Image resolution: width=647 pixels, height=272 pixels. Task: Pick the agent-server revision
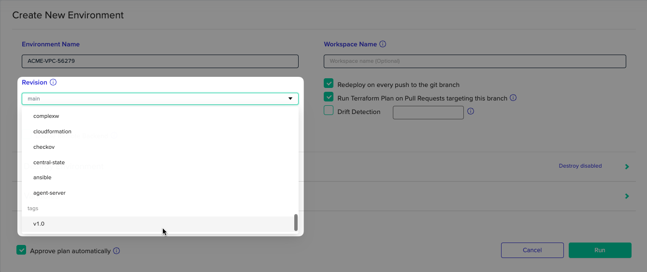coord(49,193)
